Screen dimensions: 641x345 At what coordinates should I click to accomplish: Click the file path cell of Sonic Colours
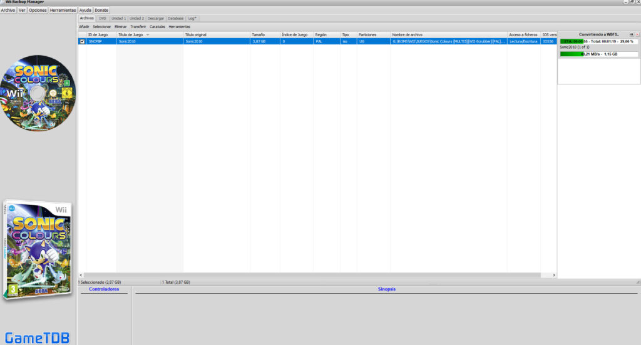click(x=449, y=41)
